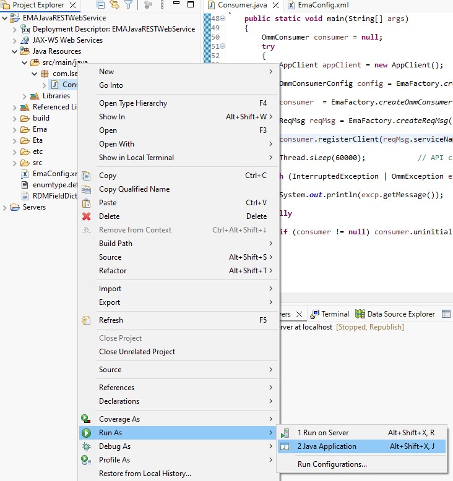This screenshot has height=481, width=453.
Task: Close the Servers view tab
Action: 299,315
